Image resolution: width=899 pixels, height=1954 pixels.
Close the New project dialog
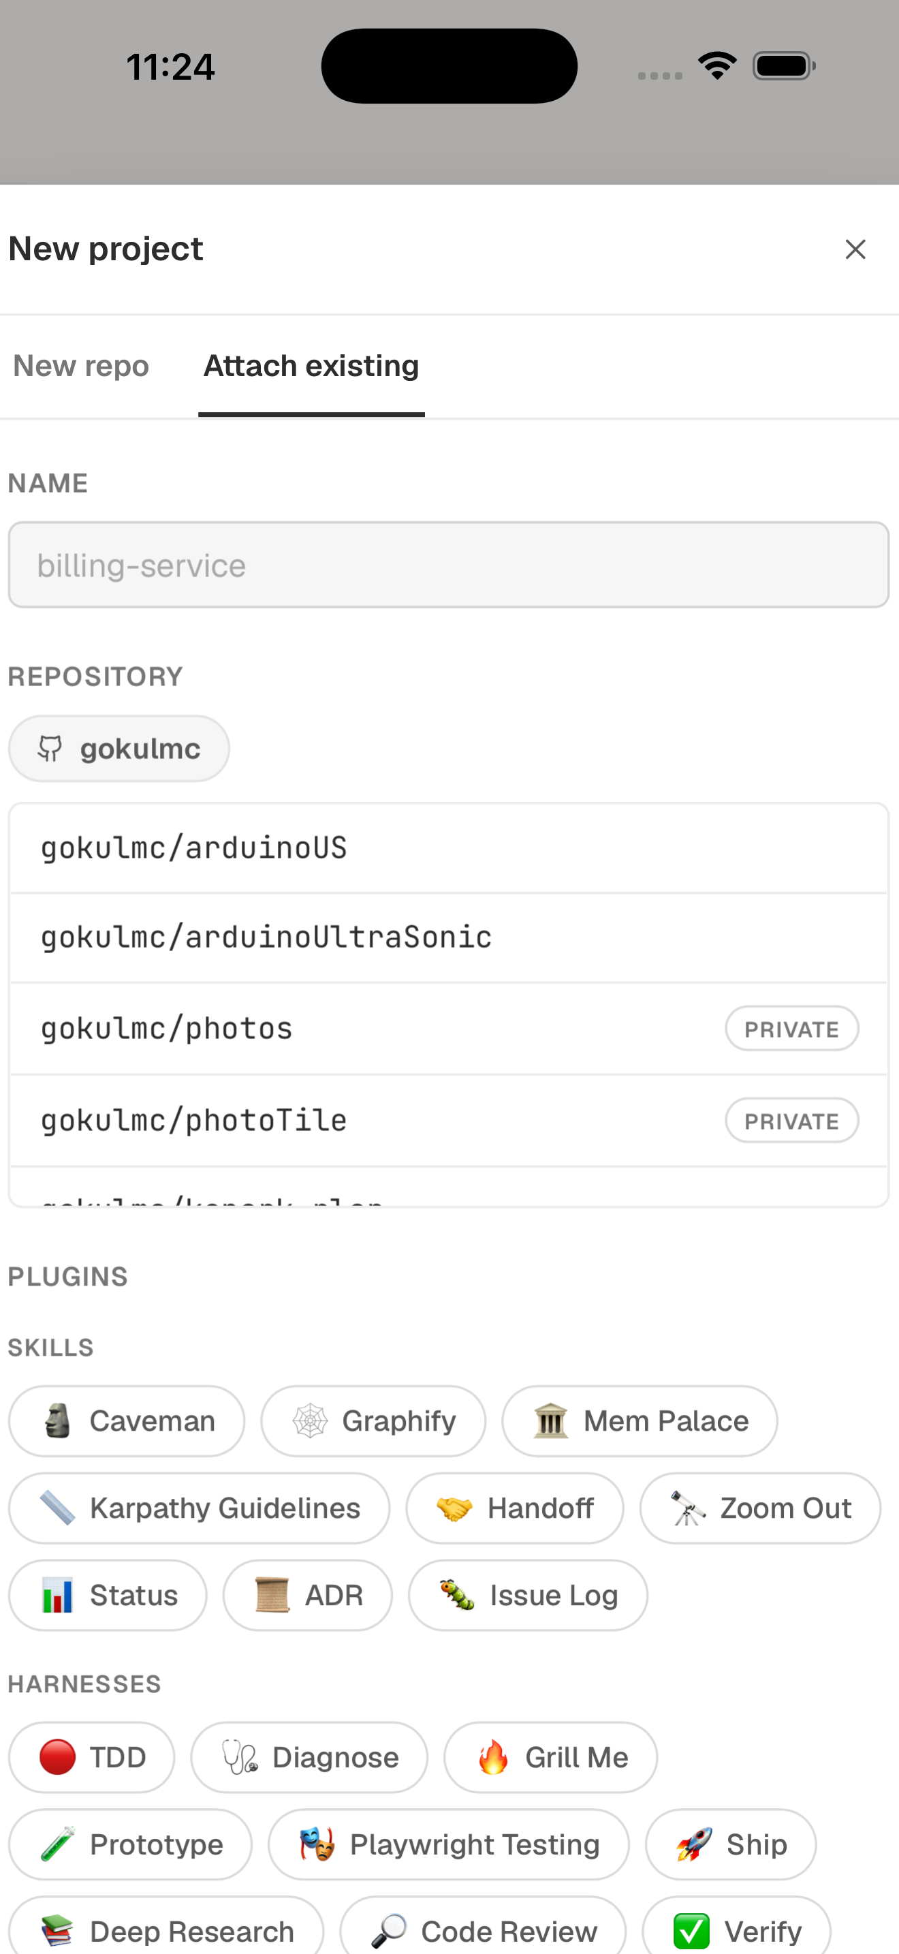pos(855,249)
